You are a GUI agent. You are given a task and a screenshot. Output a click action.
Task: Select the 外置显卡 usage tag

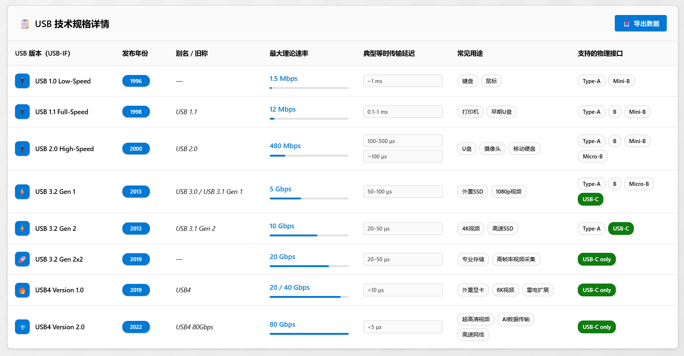(473, 290)
